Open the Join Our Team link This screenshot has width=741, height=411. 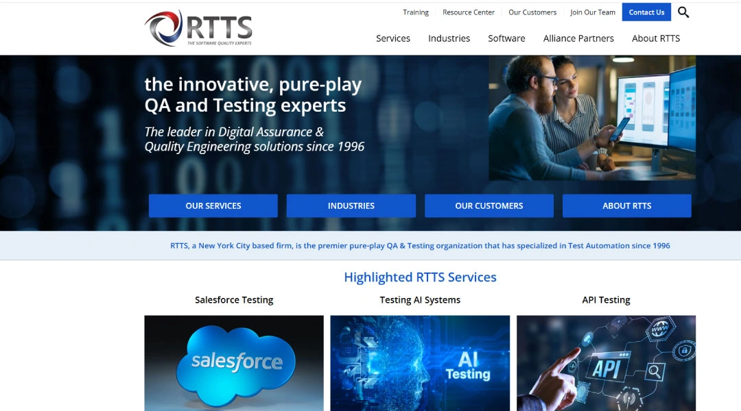(593, 12)
